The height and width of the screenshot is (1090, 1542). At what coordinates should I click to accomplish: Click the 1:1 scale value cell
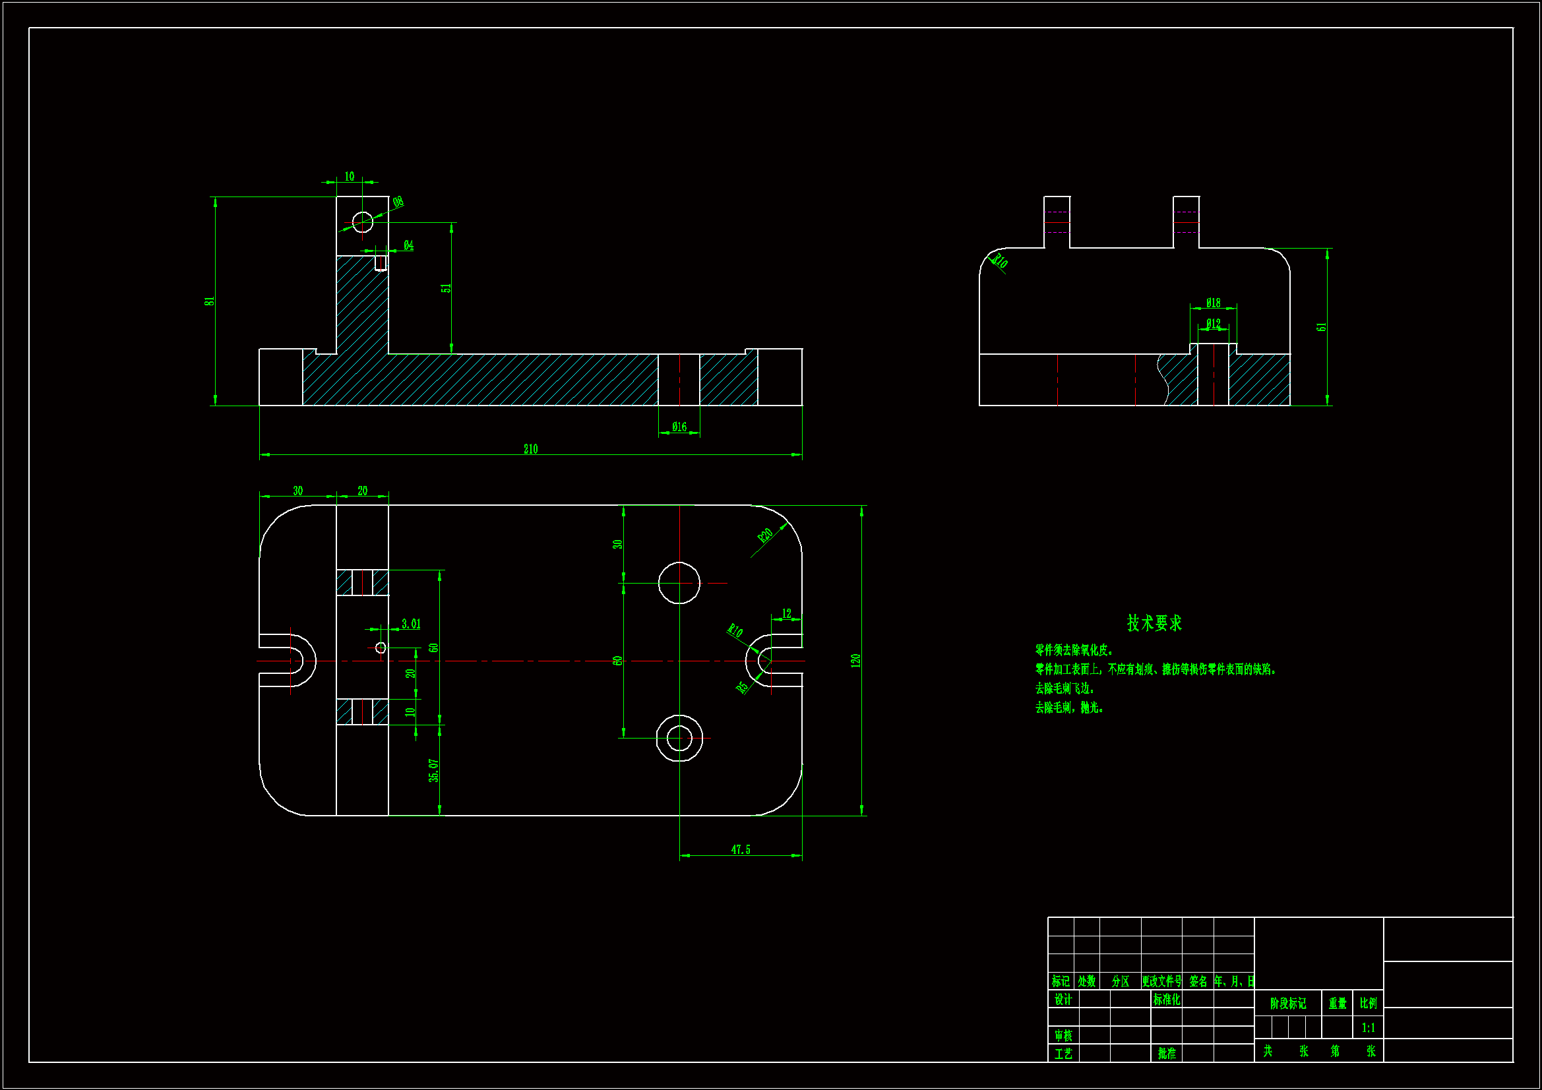[1368, 1027]
